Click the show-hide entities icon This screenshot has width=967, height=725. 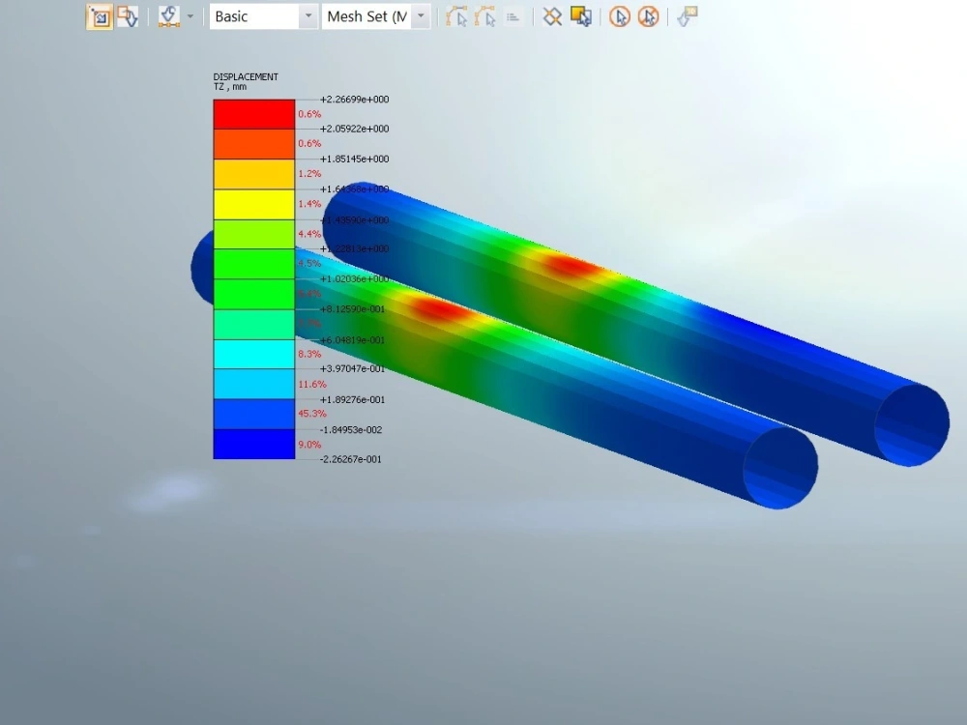point(581,16)
